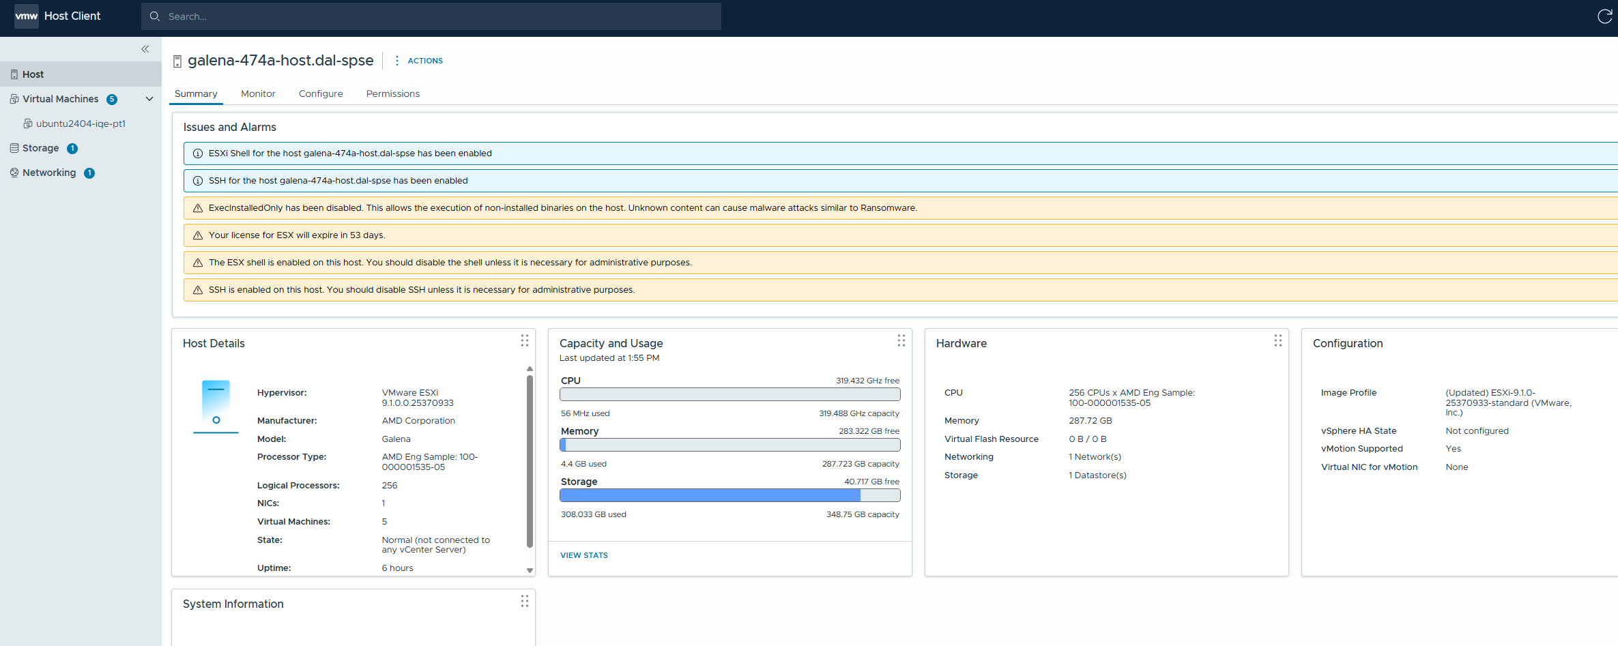This screenshot has width=1618, height=646.
Task: Click the Virtual Machines sidebar icon
Action: pyautogui.click(x=14, y=99)
